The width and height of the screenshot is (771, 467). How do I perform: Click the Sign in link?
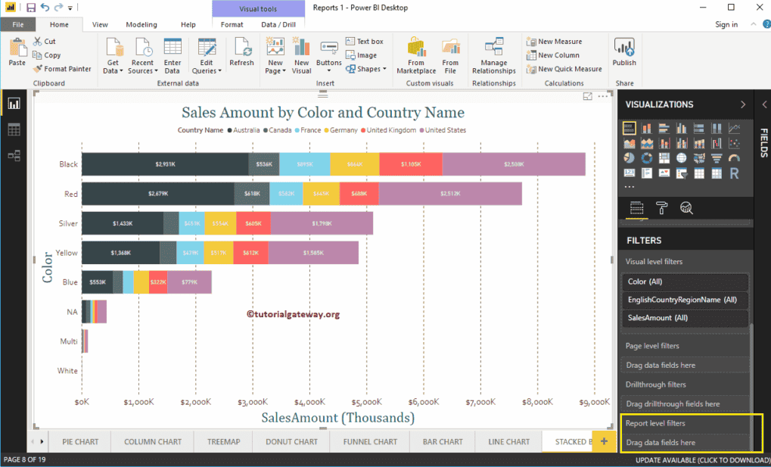tap(726, 24)
